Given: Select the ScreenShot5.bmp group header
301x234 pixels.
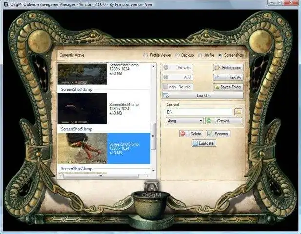Looking at the screenshot, I should point(77,129).
